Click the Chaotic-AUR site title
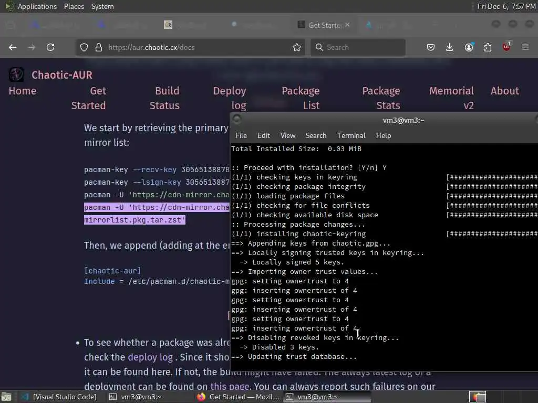 [62, 75]
